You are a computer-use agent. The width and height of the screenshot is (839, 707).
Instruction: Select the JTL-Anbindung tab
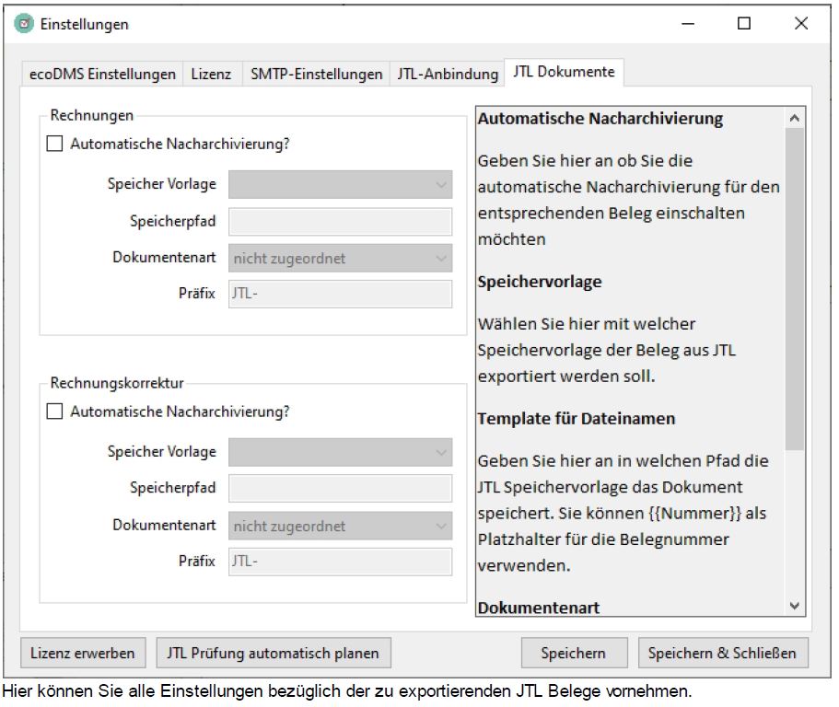click(448, 74)
